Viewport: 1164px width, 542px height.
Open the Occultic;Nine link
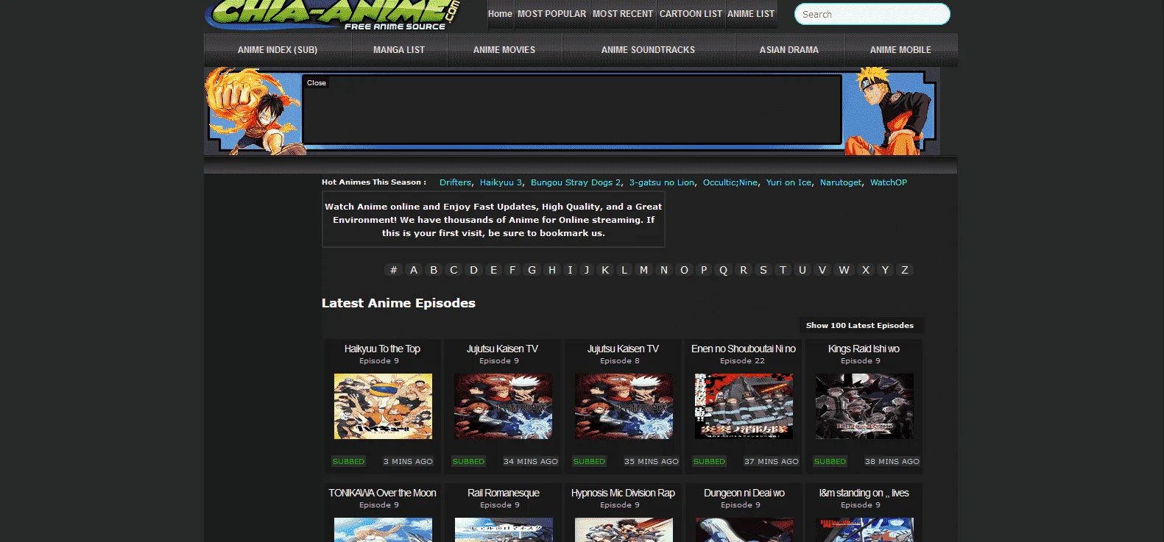pos(730,182)
